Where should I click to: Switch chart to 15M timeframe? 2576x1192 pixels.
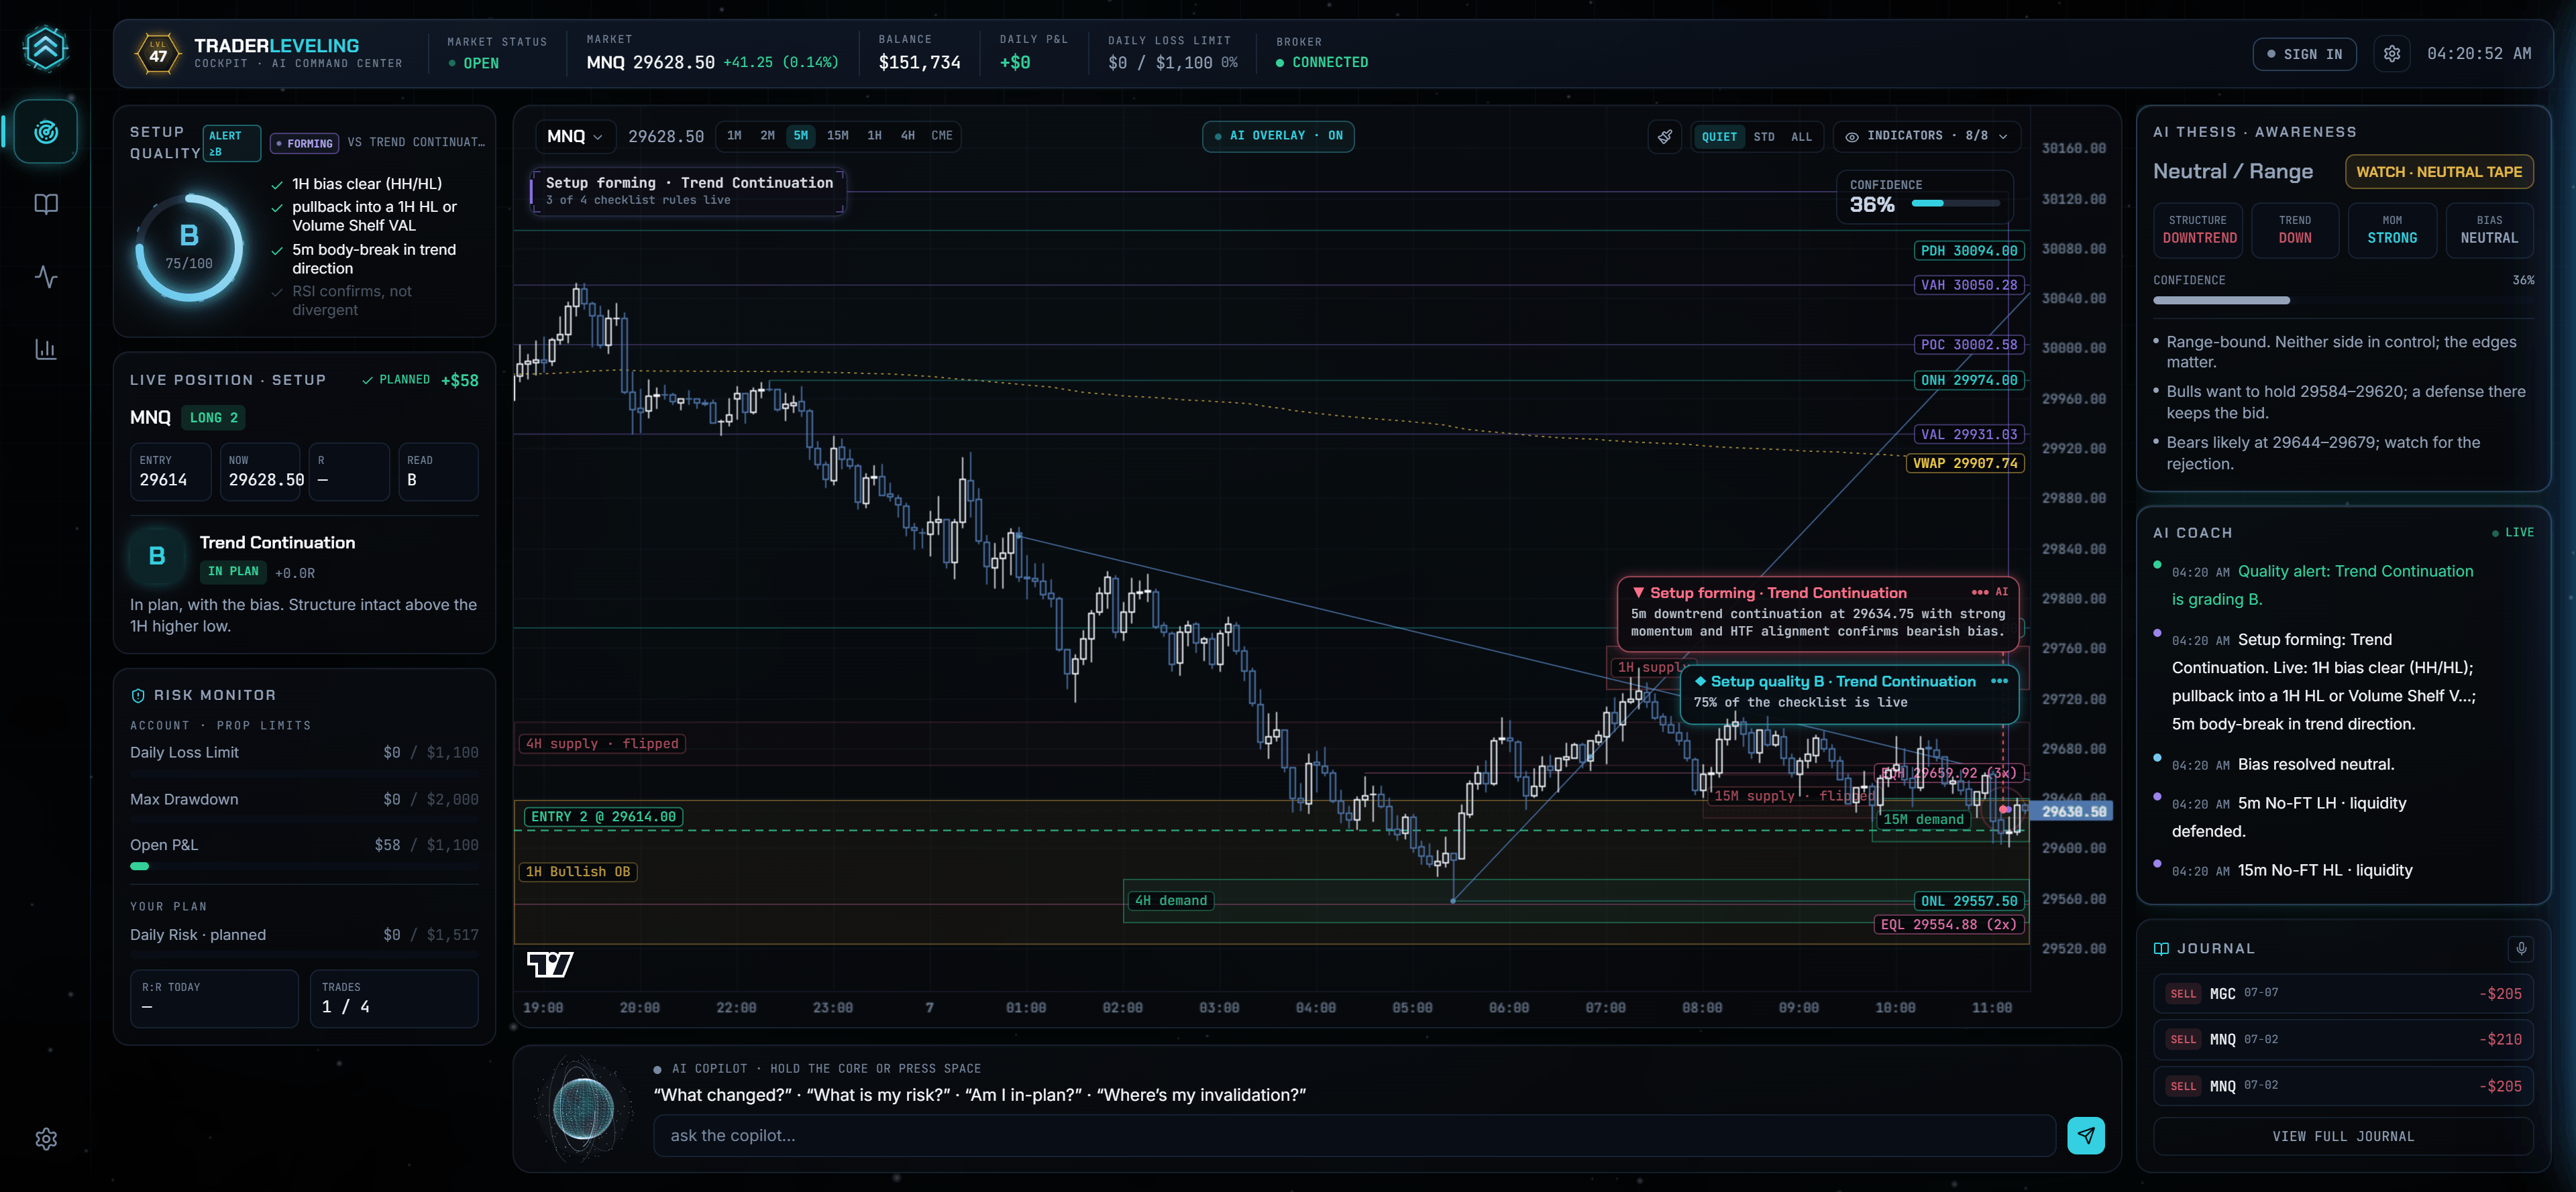[x=837, y=136]
